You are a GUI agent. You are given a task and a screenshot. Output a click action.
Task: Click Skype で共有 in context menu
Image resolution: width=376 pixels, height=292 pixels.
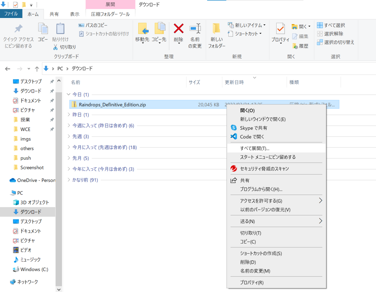(x=276, y=128)
